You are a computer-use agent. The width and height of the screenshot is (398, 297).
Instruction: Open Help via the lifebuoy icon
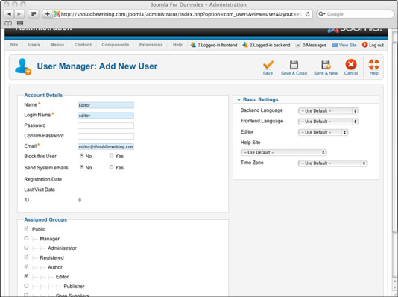click(x=374, y=64)
